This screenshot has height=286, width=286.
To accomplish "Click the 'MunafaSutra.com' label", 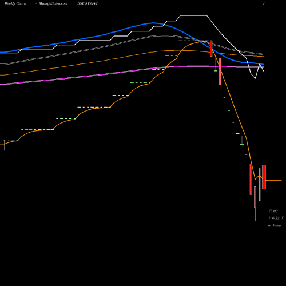I will pyautogui.click(x=53, y=3).
